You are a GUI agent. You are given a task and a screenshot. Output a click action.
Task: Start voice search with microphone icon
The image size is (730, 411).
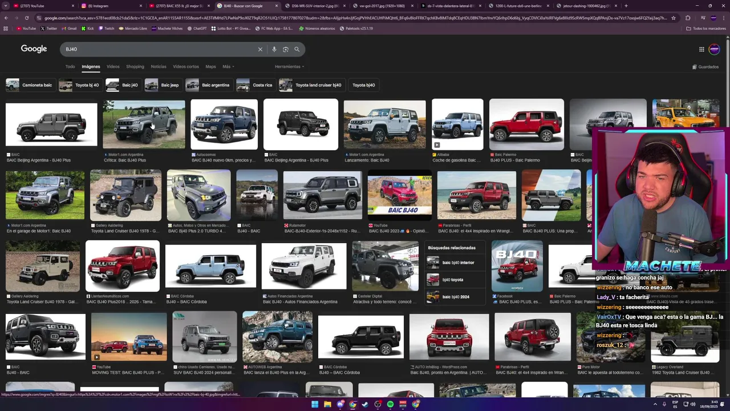[274, 49]
